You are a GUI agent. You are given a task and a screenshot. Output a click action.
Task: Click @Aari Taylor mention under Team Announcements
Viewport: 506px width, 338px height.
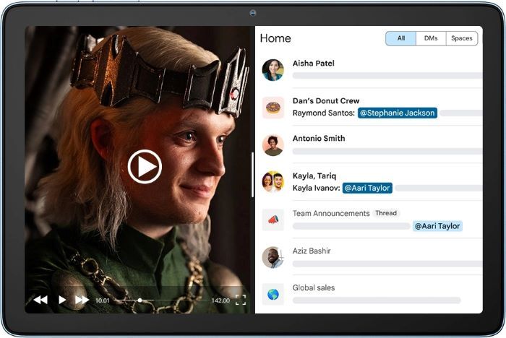tap(437, 226)
